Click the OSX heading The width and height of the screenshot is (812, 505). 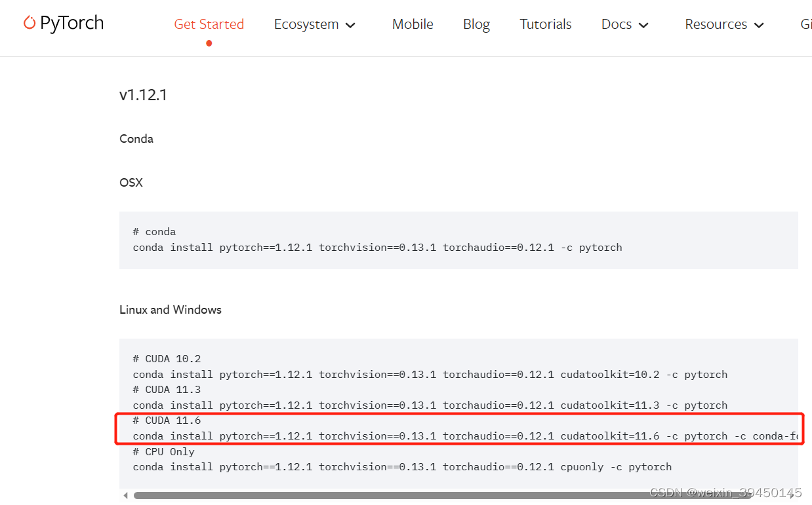click(131, 183)
